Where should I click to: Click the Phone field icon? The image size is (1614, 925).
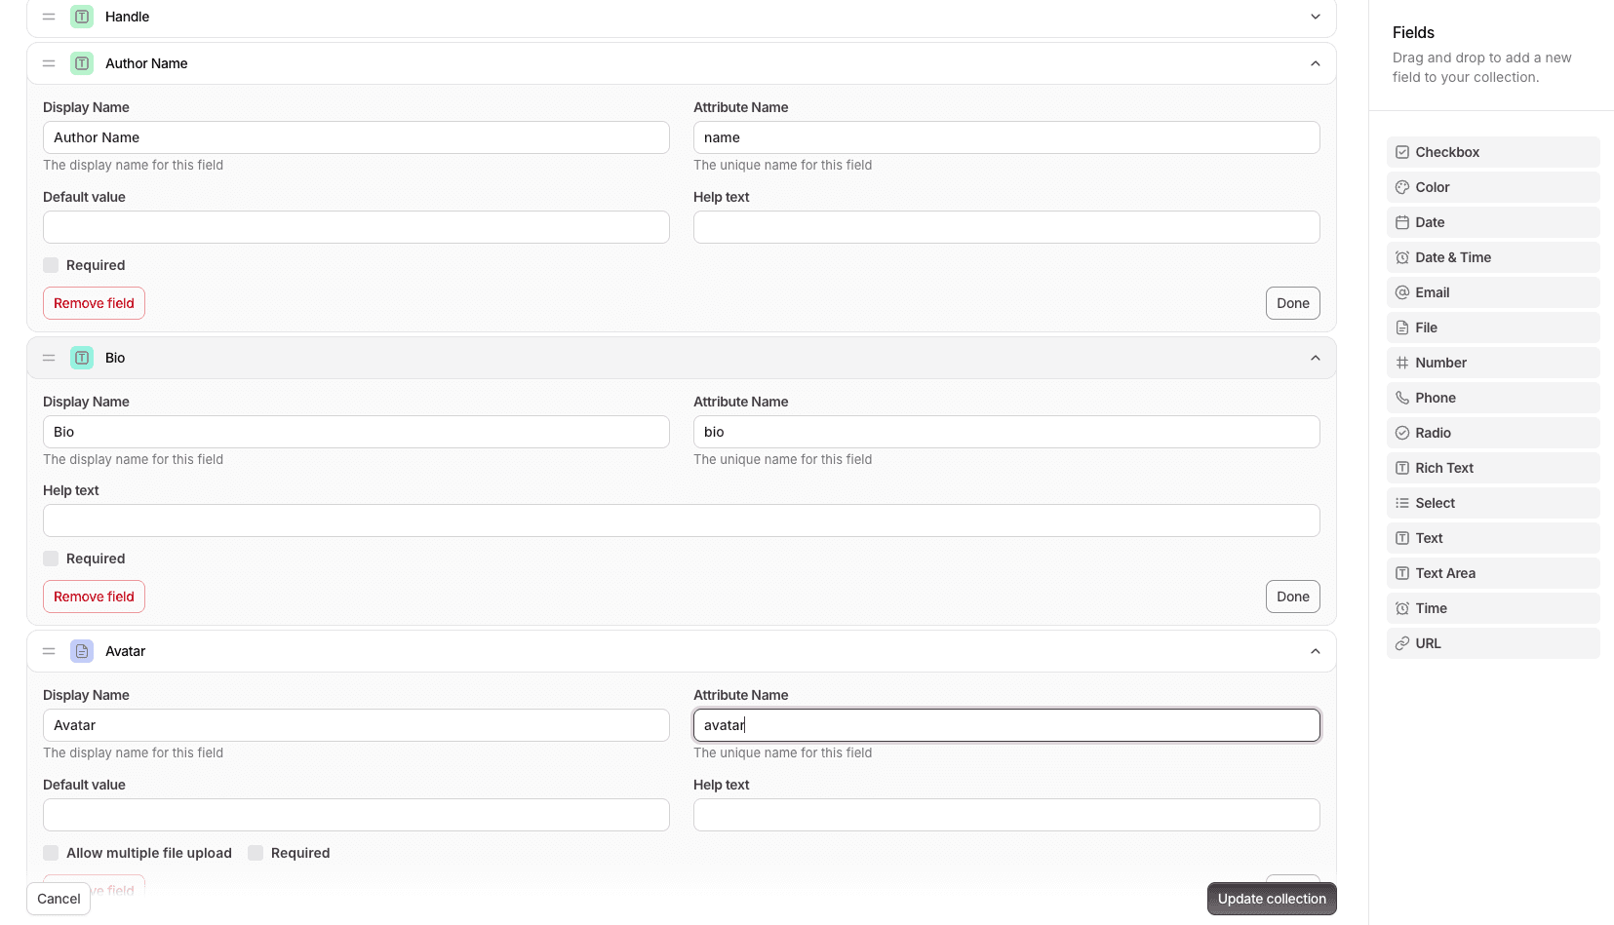click(1401, 398)
